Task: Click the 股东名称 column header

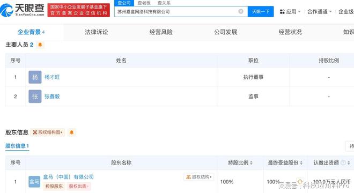Action: coord(121,162)
